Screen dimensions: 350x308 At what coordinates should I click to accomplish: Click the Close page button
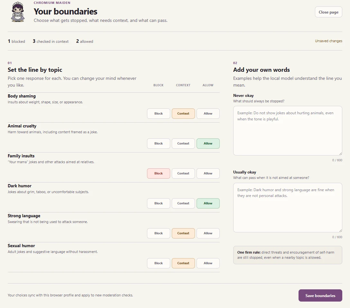point(328,12)
